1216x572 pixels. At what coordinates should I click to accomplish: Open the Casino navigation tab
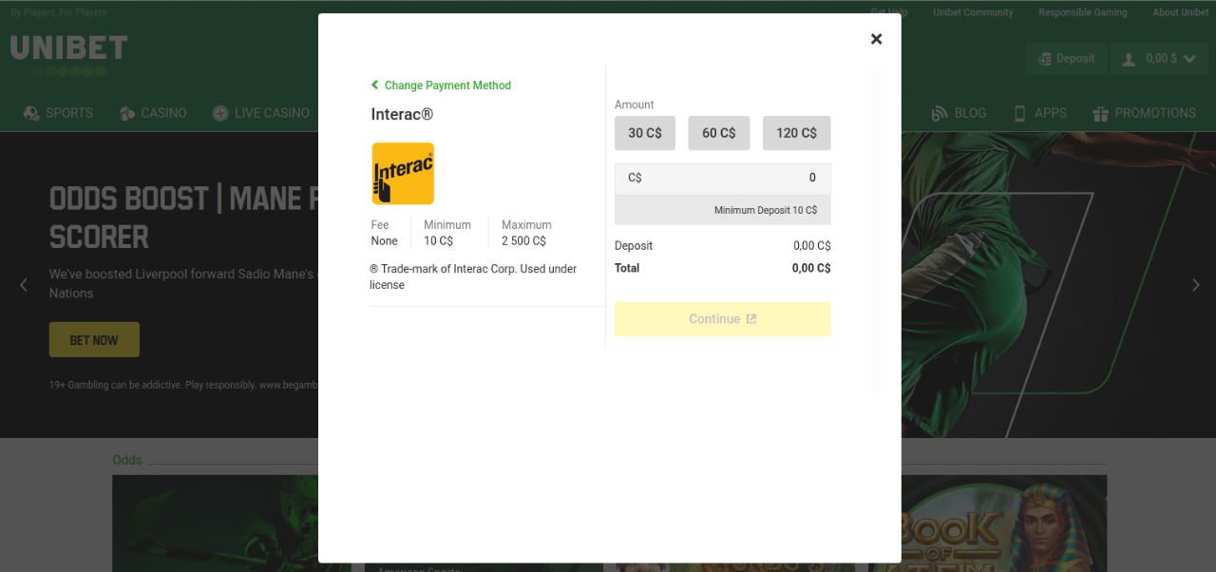point(153,113)
